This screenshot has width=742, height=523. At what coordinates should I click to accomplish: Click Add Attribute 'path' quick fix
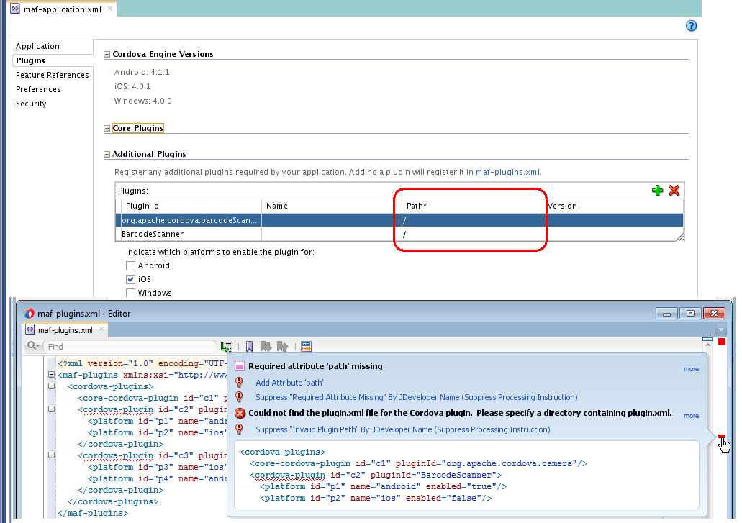[x=289, y=383]
